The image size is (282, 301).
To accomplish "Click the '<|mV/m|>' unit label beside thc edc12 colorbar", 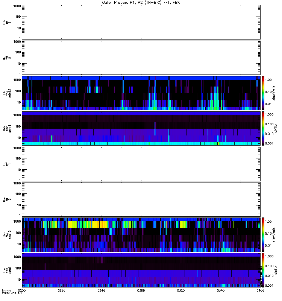I will 274,235.
